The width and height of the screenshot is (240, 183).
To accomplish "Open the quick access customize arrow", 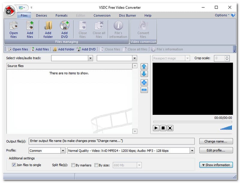I will click(31, 7).
